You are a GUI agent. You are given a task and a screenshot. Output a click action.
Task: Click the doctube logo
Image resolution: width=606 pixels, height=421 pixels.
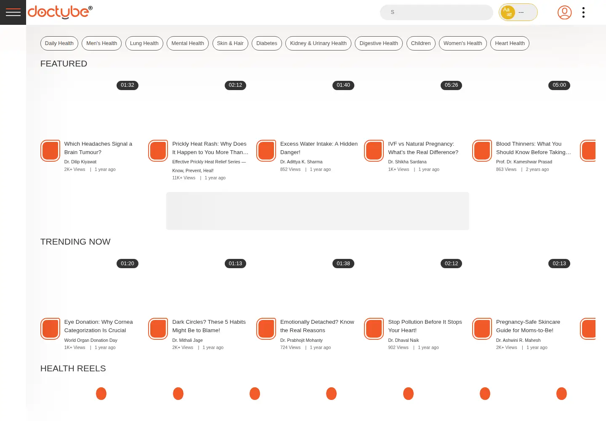click(x=60, y=12)
